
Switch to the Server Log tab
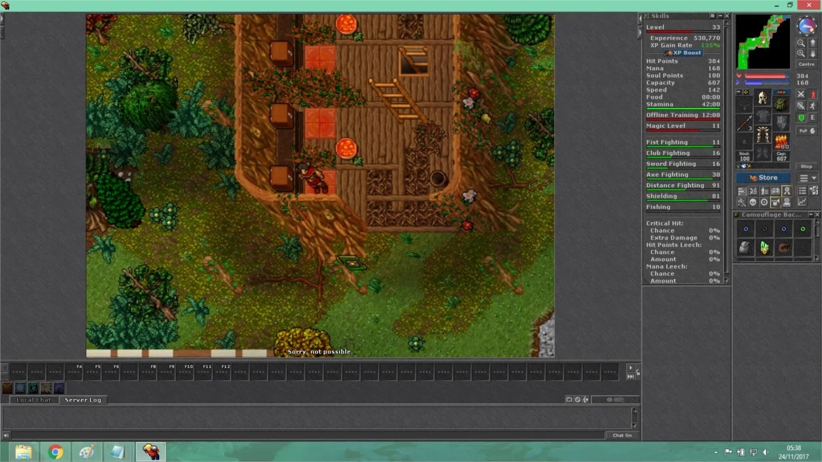click(83, 400)
